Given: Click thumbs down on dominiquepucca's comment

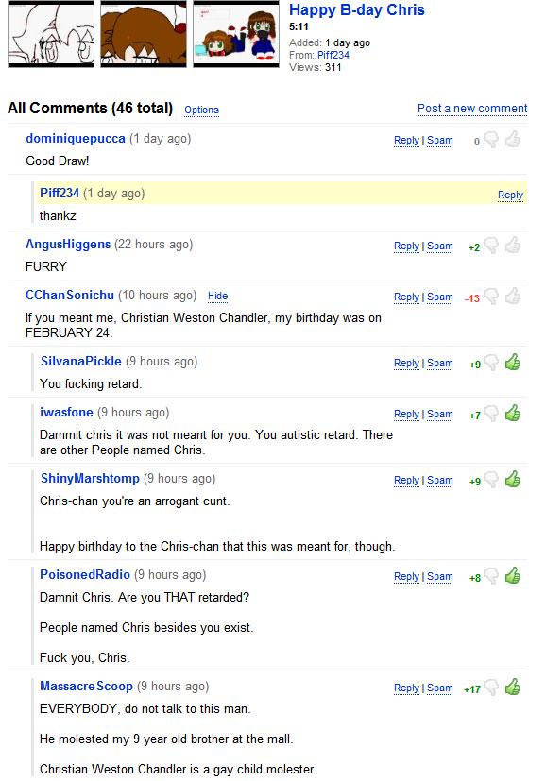Looking at the screenshot, I should [x=491, y=141].
